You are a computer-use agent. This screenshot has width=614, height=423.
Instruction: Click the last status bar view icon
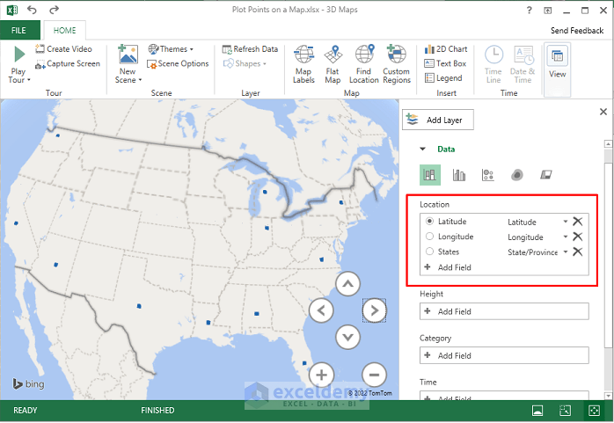click(x=594, y=411)
